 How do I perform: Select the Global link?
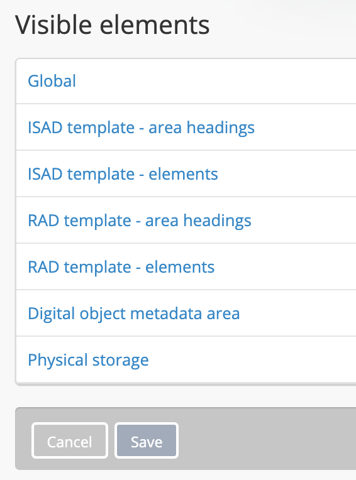[x=52, y=81]
